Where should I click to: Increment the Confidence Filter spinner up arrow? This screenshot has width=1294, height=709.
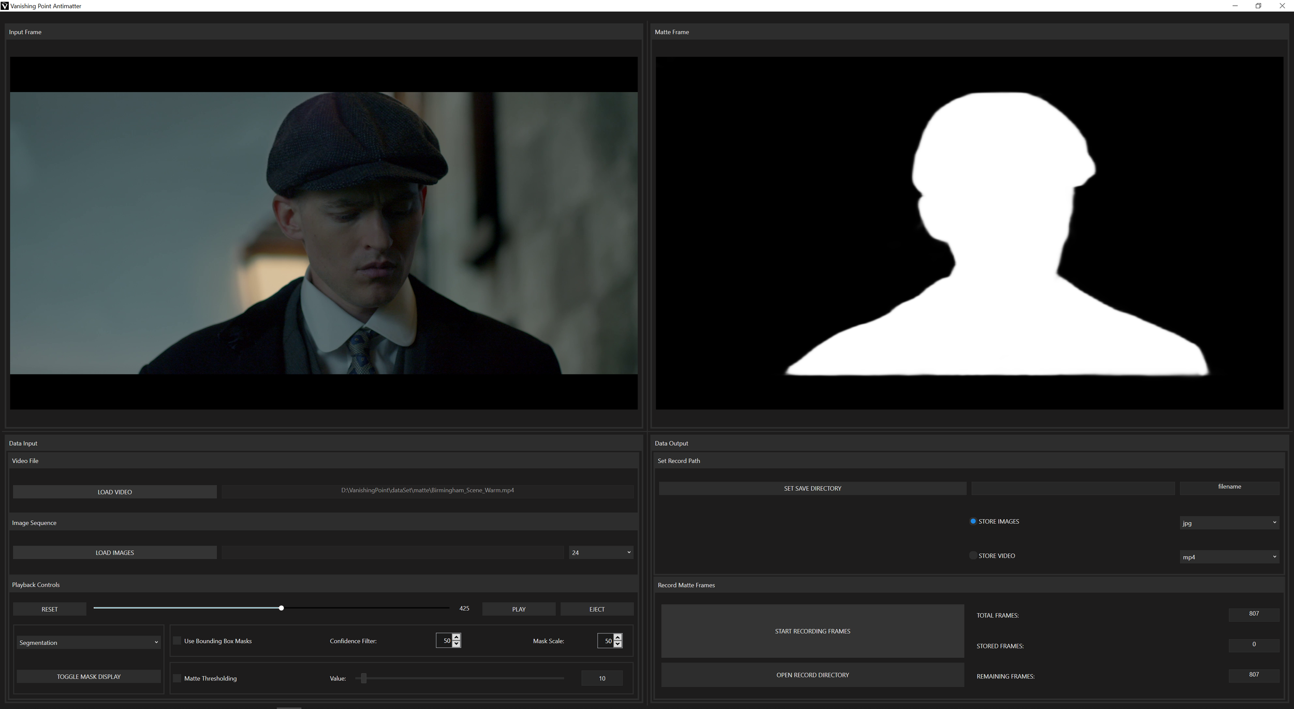pos(456,637)
